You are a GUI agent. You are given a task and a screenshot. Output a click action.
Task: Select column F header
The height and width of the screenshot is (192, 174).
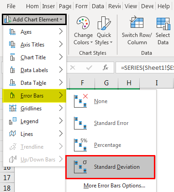(82, 83)
